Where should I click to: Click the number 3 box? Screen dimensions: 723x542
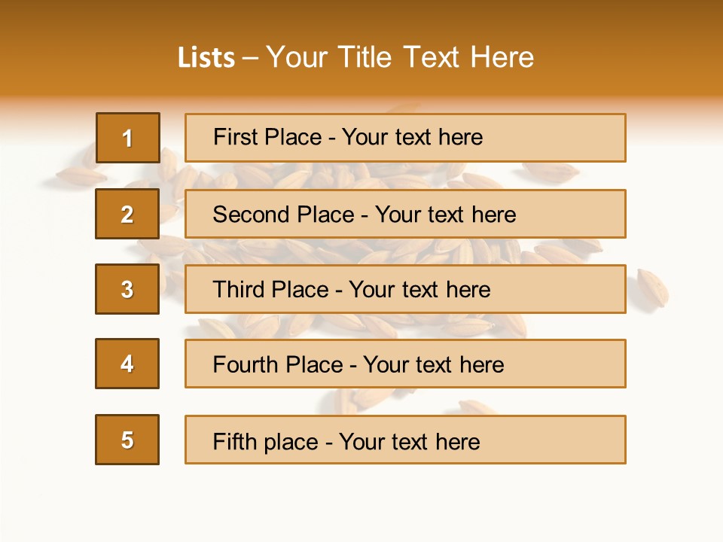[x=127, y=289]
